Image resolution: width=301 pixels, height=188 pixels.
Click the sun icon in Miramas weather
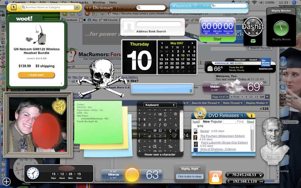tap(132, 175)
